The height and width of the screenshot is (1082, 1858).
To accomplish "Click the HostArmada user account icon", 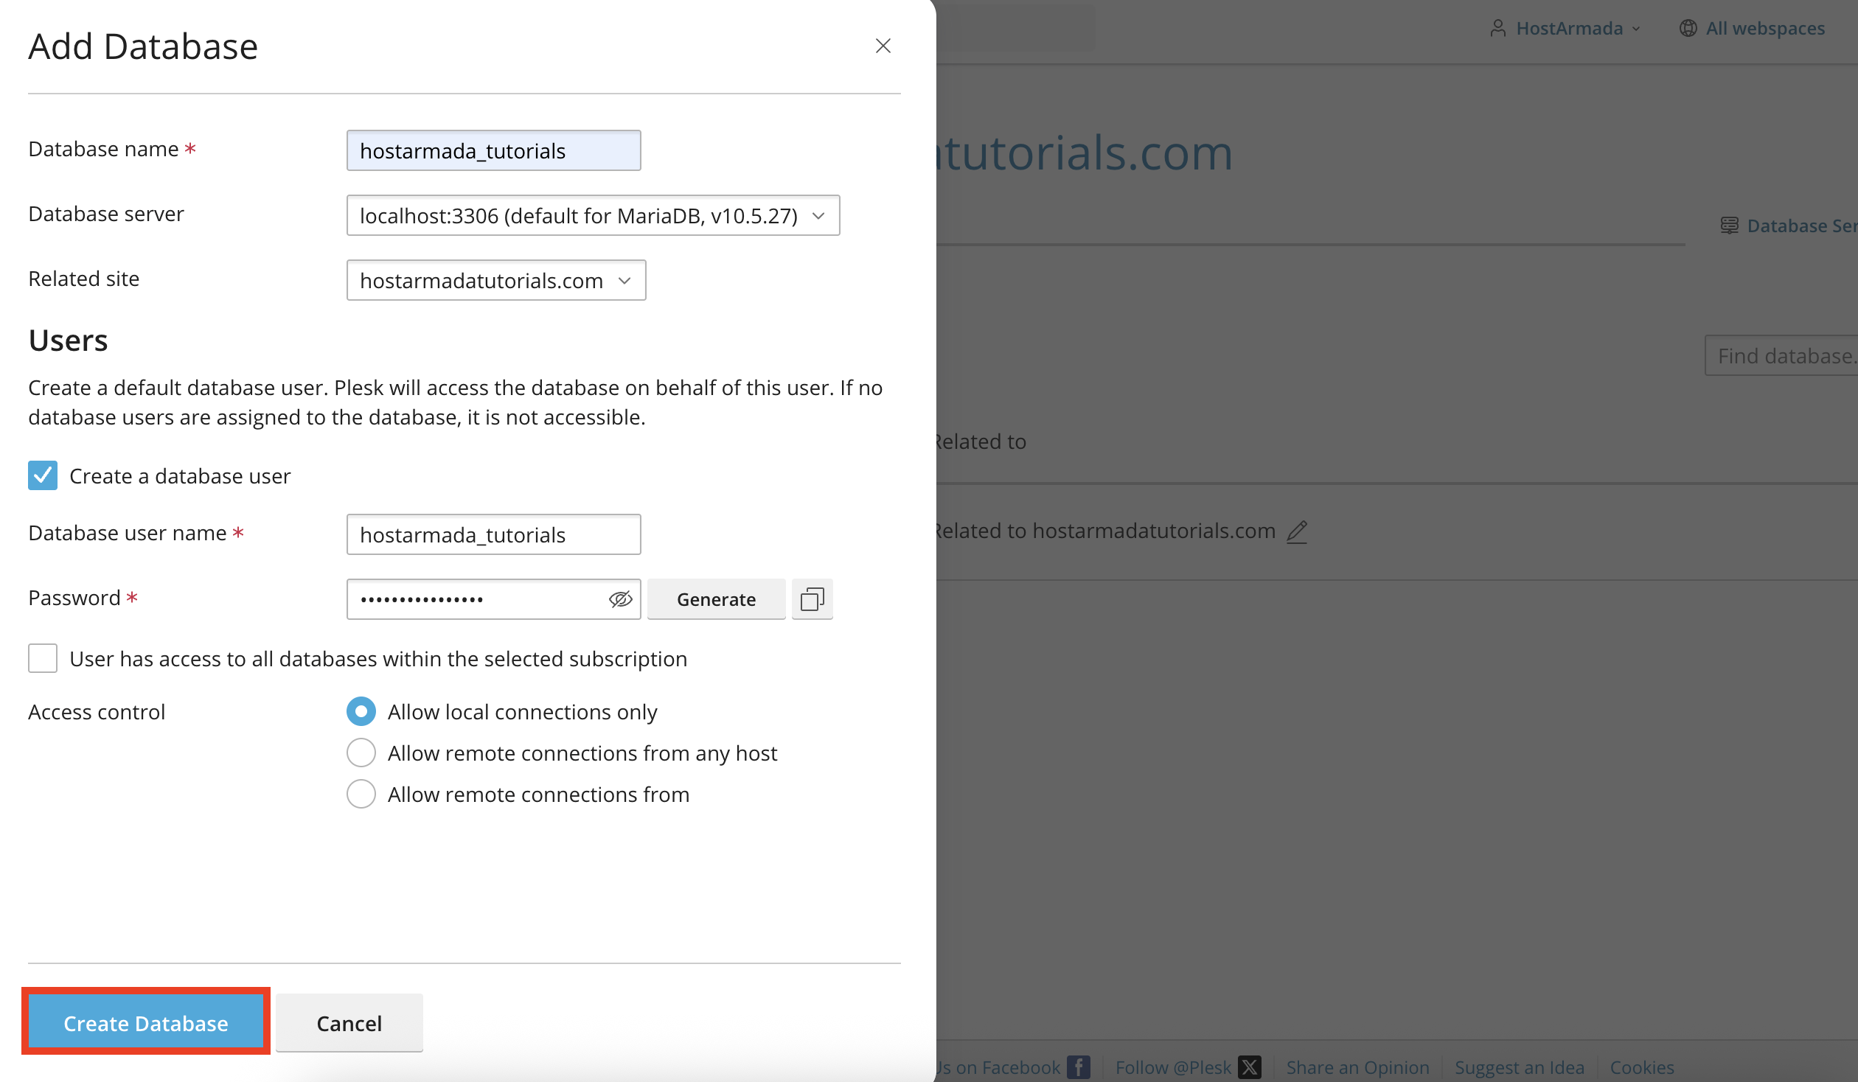I will [x=1497, y=28].
